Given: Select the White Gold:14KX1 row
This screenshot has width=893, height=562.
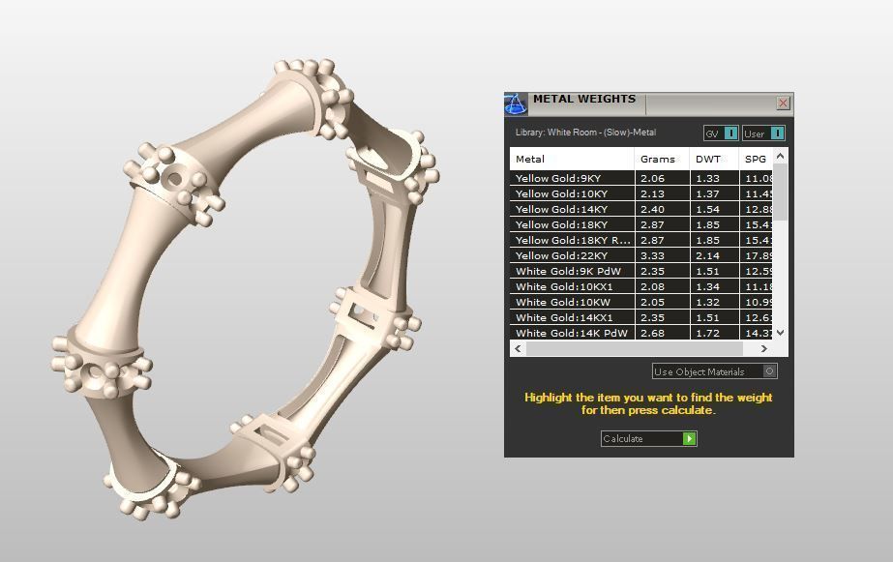Looking at the screenshot, I should tap(641, 317).
